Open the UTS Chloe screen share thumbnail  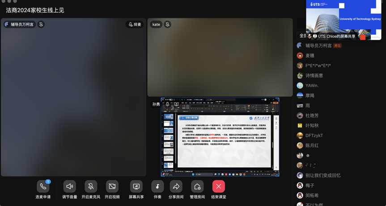(343, 18)
